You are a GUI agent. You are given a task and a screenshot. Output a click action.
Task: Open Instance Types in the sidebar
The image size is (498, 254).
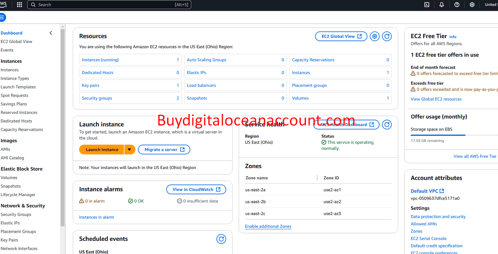(x=15, y=78)
